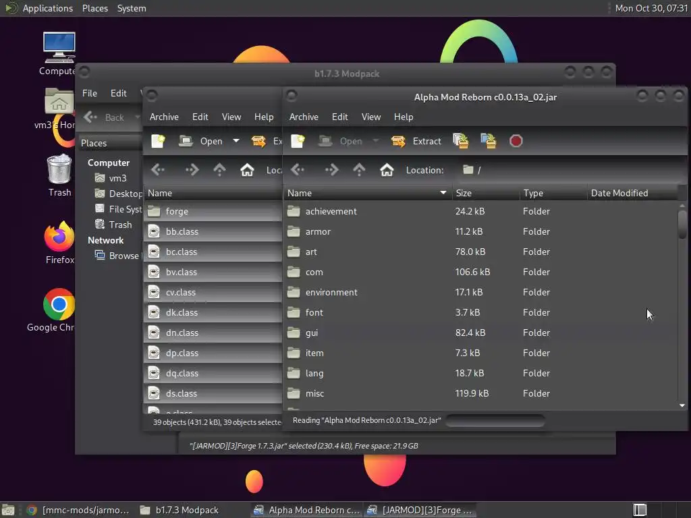The width and height of the screenshot is (691, 518).
Task: Click scroll down arrow in Alpha Mod Reborn list
Action: pyautogui.click(x=682, y=405)
